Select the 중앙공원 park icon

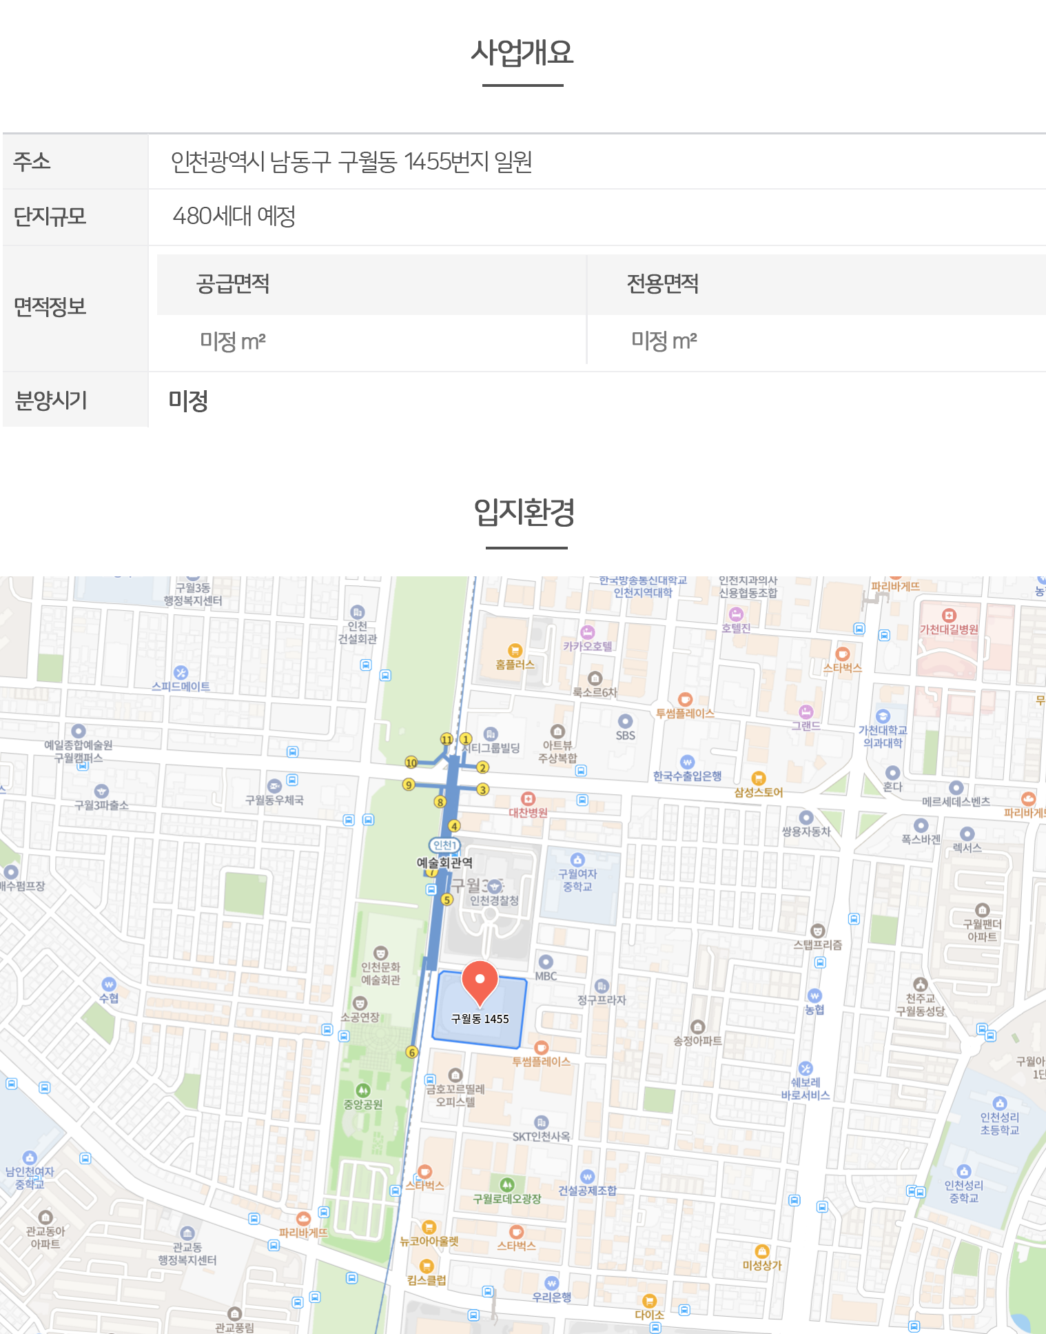pos(363,1090)
